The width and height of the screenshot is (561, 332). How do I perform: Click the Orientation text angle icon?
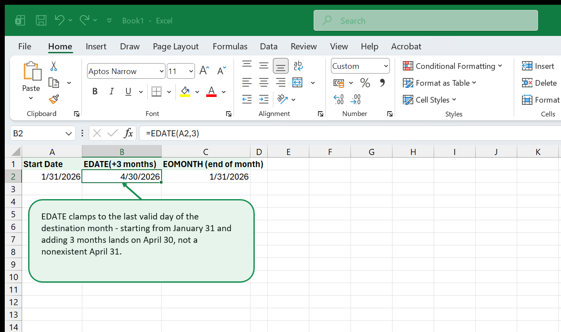click(282, 99)
